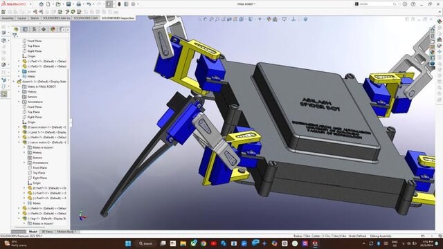Screen dimensions: 443x249
Task: Click the Under Defined status text
Action: point(357,236)
